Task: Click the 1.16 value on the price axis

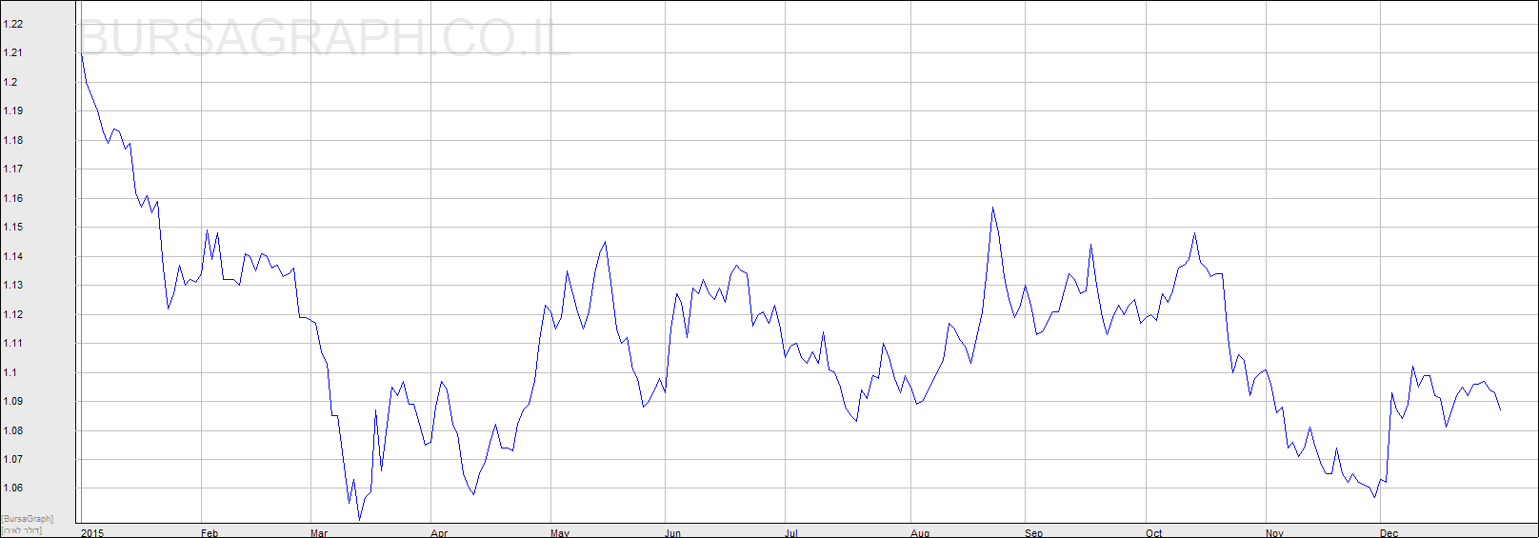Action: (x=12, y=198)
